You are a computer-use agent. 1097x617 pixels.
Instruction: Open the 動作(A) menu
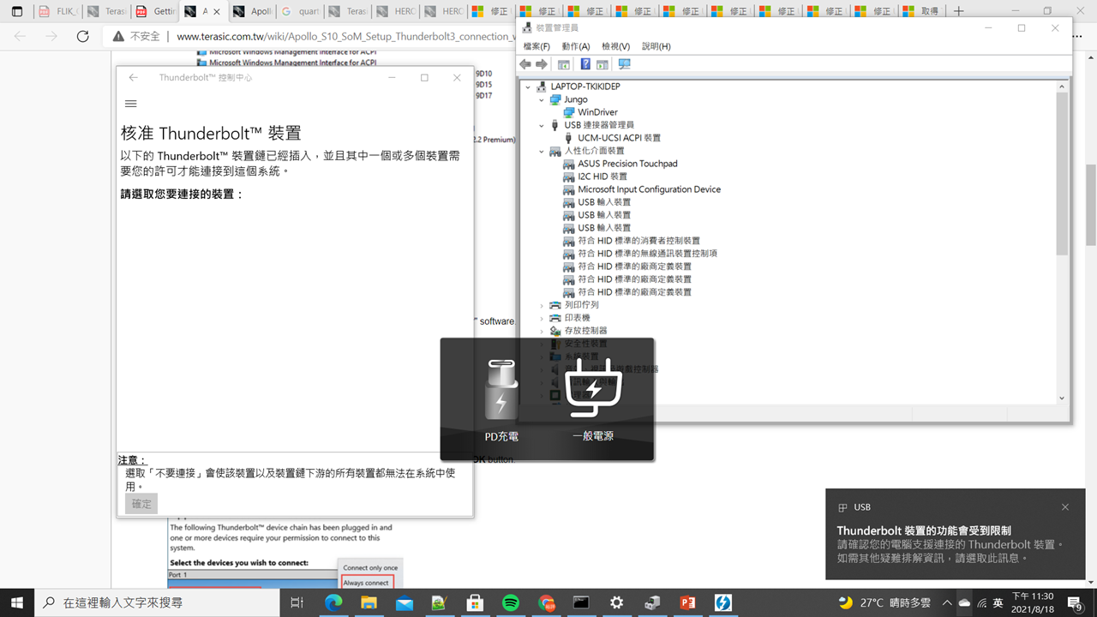click(576, 46)
